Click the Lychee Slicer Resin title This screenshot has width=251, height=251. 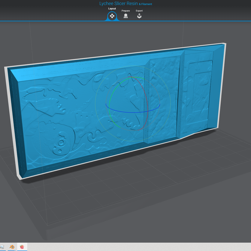point(119,3)
